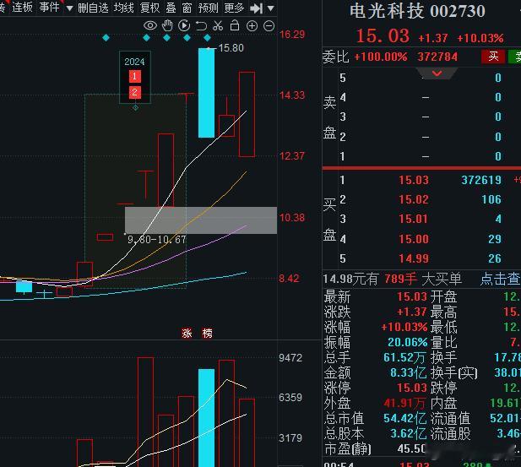Click 删自选 to remove from watchlist
Viewport: 521px width, 467px height.
pyautogui.click(x=93, y=8)
